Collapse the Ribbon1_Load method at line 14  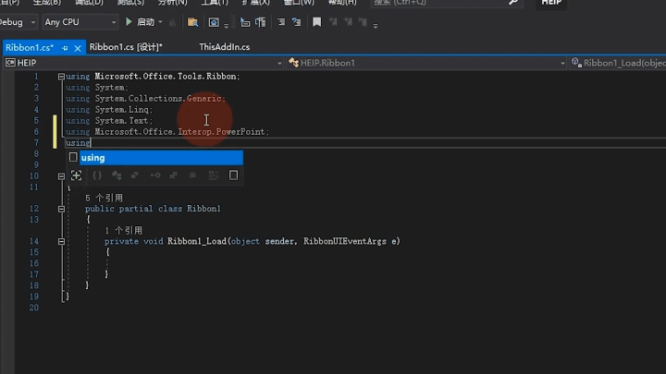61,242
